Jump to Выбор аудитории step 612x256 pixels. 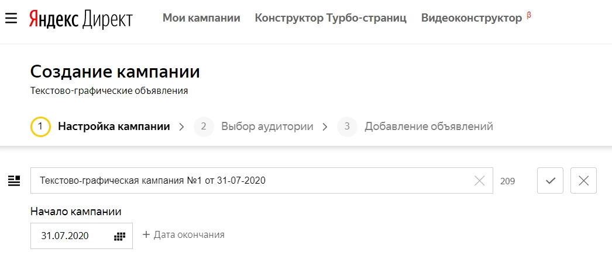(x=267, y=127)
